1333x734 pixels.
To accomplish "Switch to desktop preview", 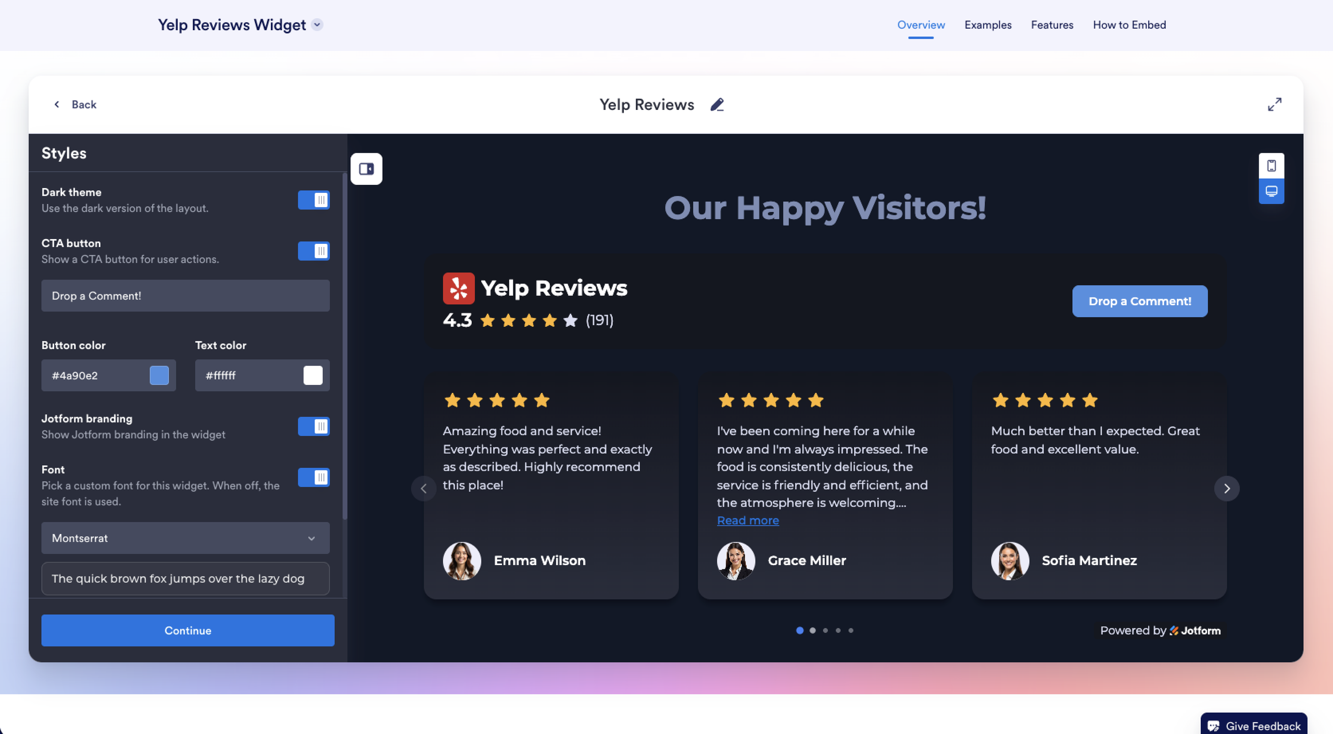I will pyautogui.click(x=1271, y=191).
